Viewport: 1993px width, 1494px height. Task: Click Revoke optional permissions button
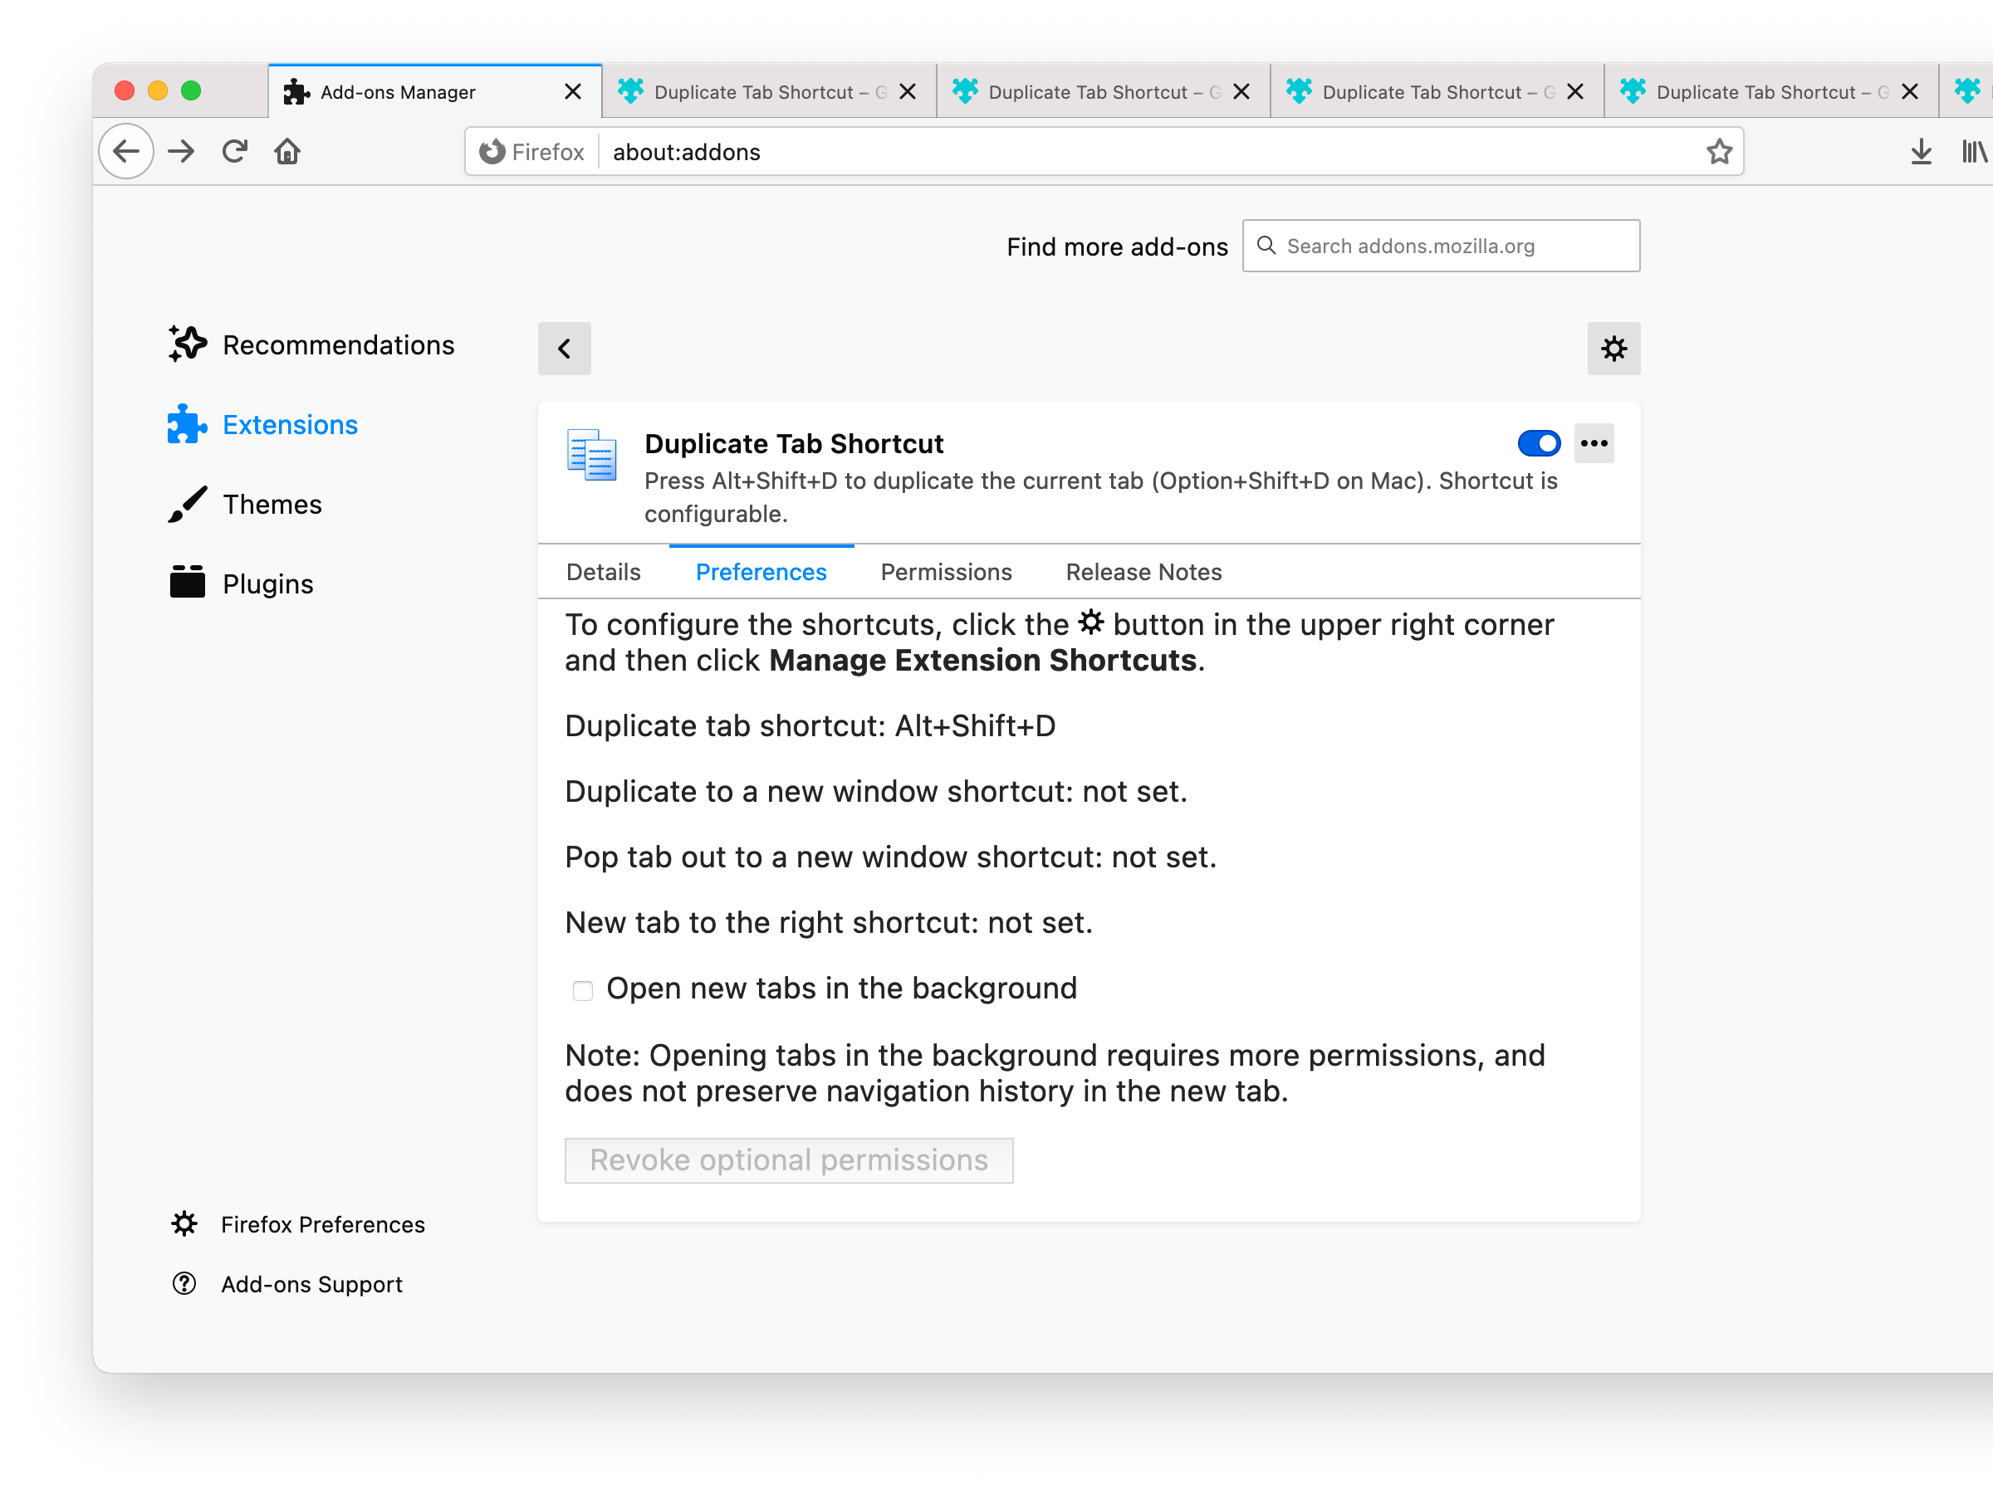pos(788,1160)
